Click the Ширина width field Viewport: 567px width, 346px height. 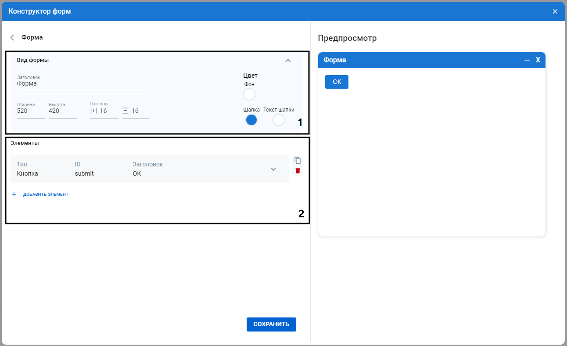tap(31, 111)
